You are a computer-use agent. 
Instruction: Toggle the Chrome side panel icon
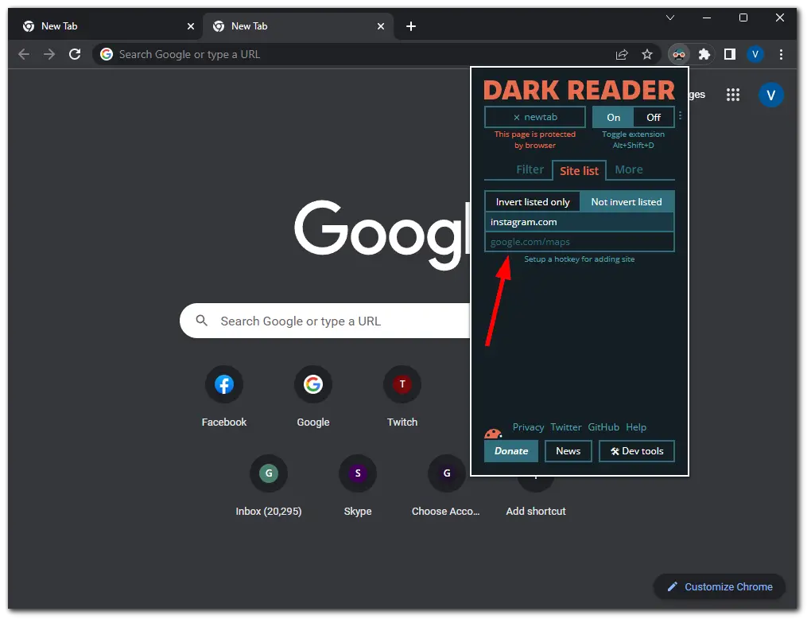(730, 54)
